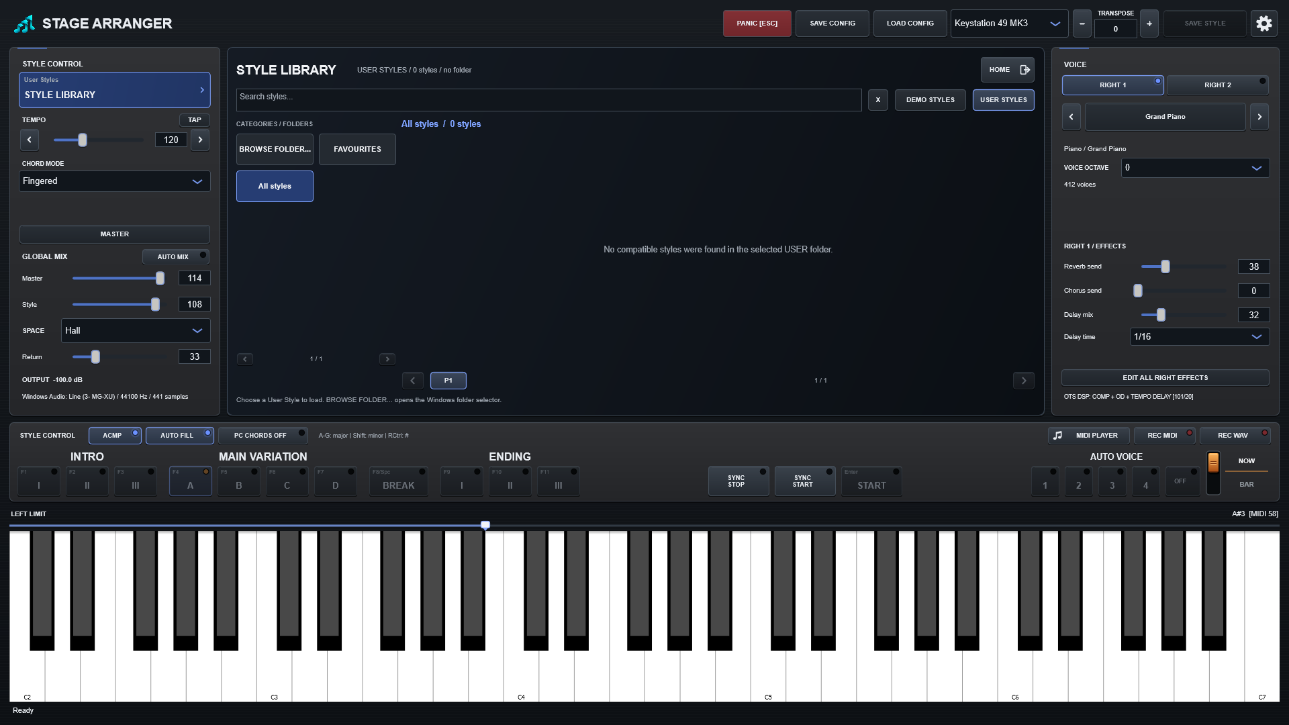
Task: Click the HOME exit icon button
Action: pos(1007,70)
